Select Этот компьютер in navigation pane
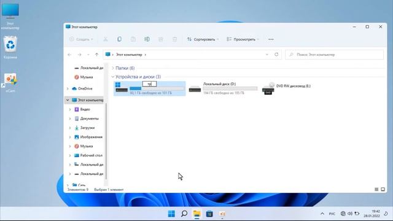This screenshot has height=221, width=393. coord(87,100)
